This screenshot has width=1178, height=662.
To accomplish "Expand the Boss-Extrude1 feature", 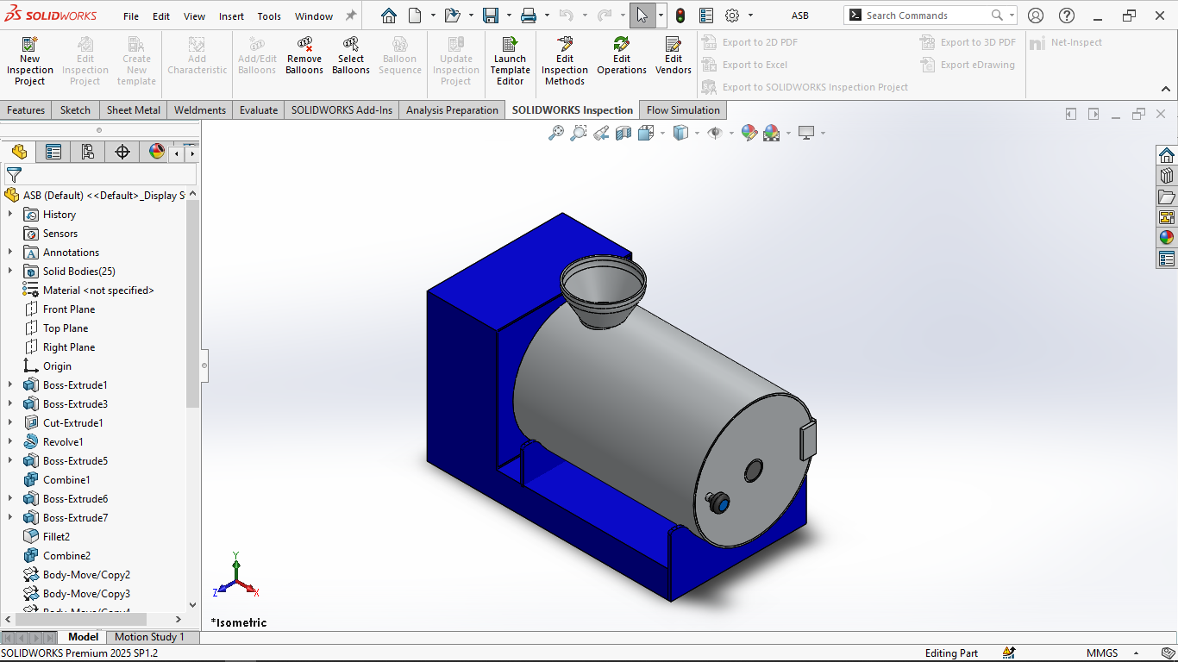I will click(x=10, y=385).
